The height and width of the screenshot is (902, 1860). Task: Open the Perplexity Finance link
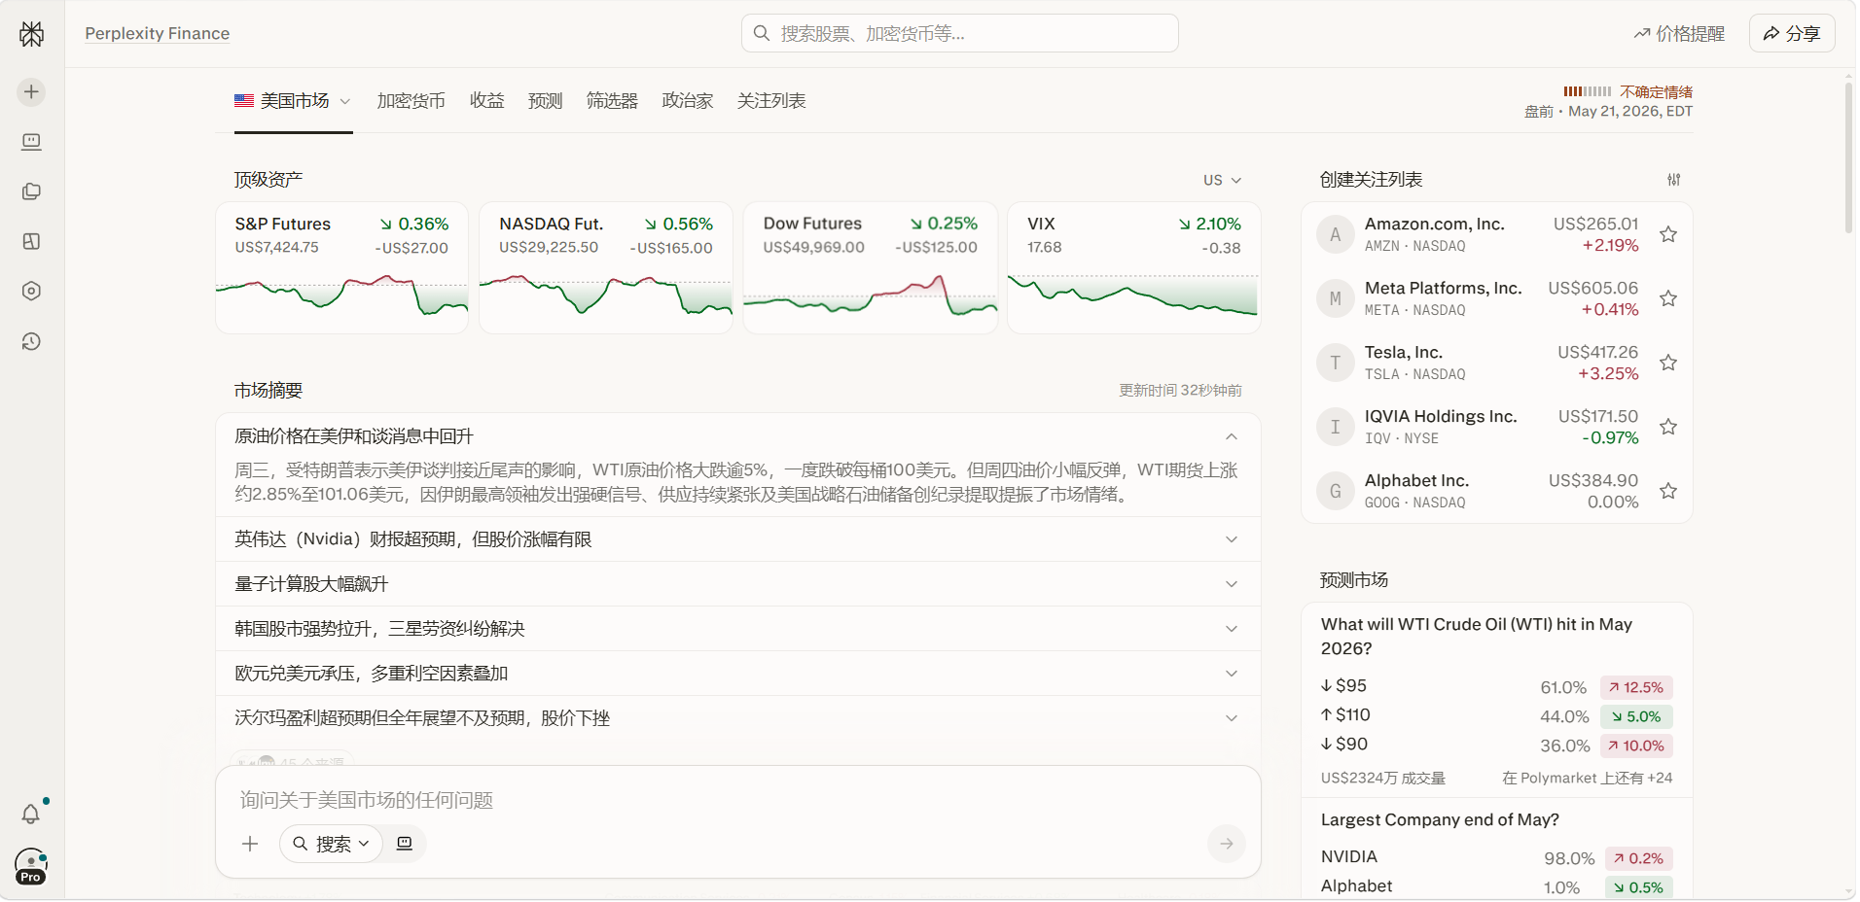pyautogui.click(x=157, y=33)
